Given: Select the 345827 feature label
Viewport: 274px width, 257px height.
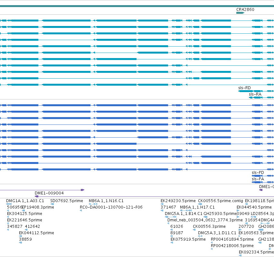Looking at the screenshot, I should pos(15,226).
